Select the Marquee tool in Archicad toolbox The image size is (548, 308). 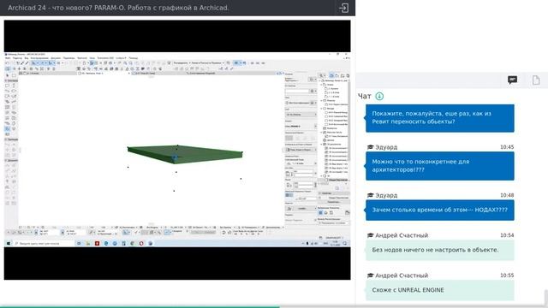click(14, 75)
